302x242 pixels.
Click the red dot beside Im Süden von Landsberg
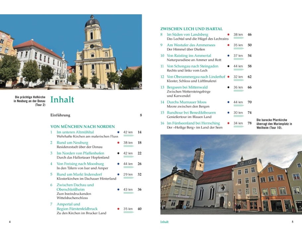[x=228, y=35]
